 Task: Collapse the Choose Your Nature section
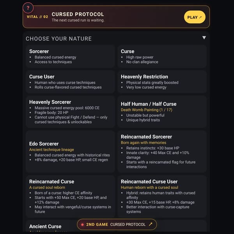tap(204, 37)
